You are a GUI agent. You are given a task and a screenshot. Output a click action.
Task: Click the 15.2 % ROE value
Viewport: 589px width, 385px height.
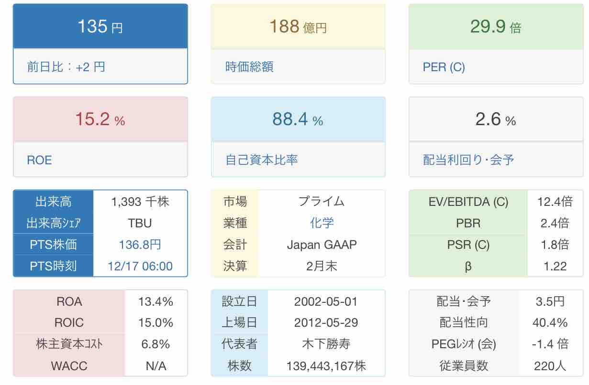(100, 119)
